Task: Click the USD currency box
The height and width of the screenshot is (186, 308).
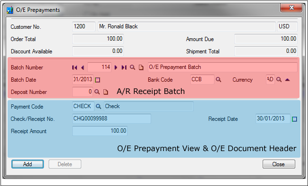Action: tap(287, 26)
